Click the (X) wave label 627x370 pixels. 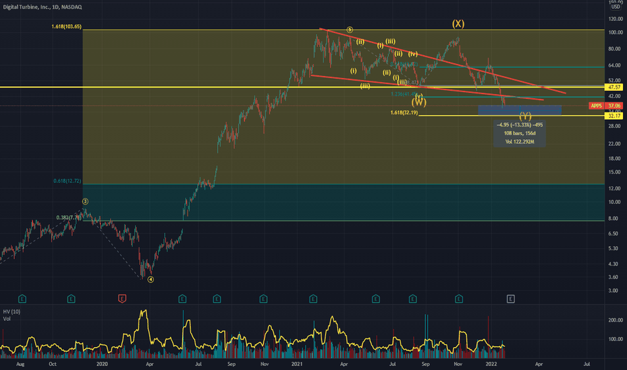click(x=458, y=24)
